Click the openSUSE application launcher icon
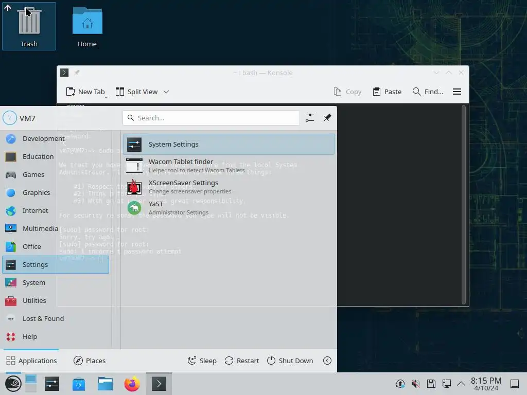Image resolution: width=527 pixels, height=395 pixels. 13,384
